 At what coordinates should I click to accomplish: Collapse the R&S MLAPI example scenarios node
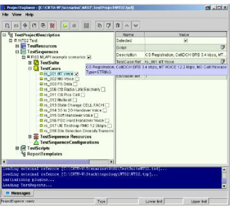point(24,57)
